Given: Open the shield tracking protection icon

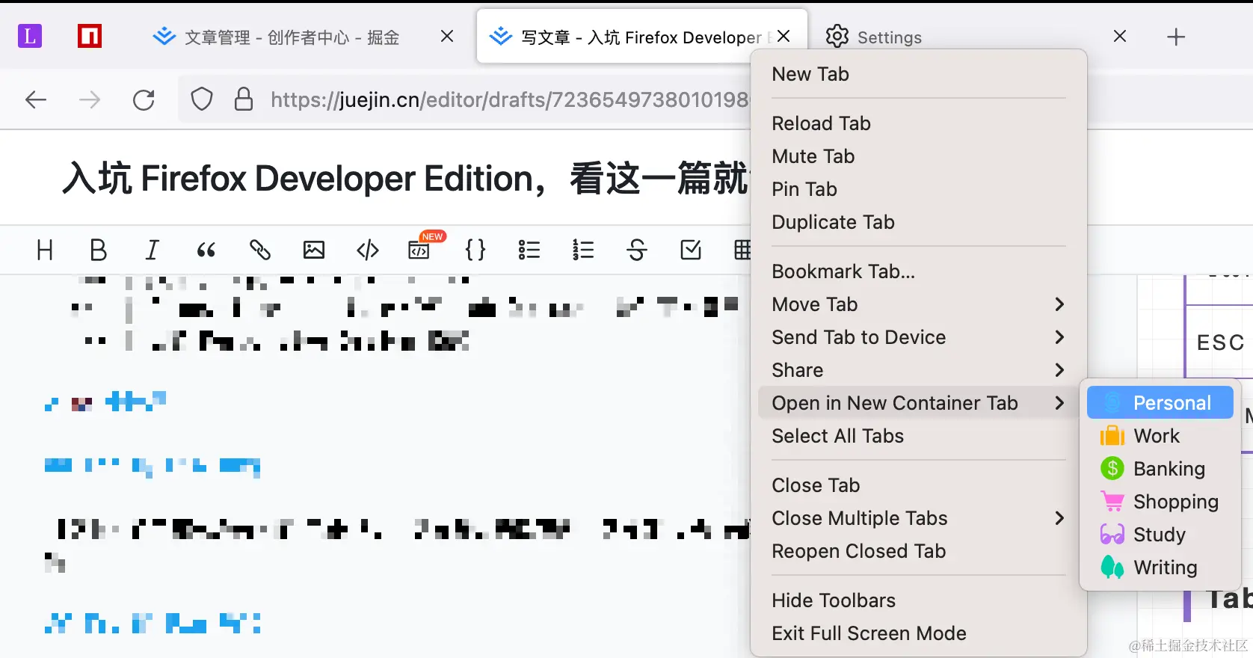Looking at the screenshot, I should click(x=202, y=99).
